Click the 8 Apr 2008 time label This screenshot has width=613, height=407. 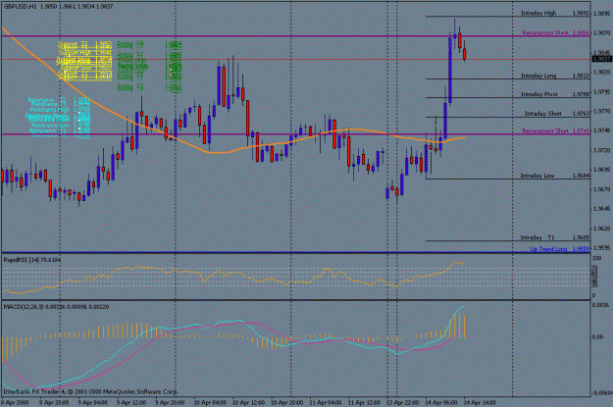click(x=16, y=402)
